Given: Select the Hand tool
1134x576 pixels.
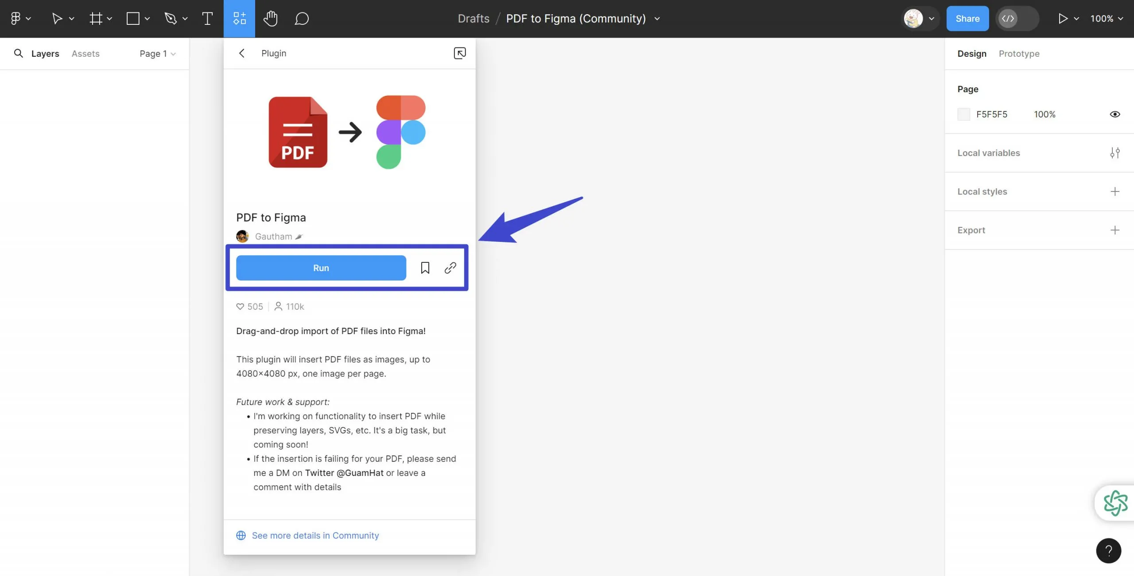Looking at the screenshot, I should (x=270, y=18).
